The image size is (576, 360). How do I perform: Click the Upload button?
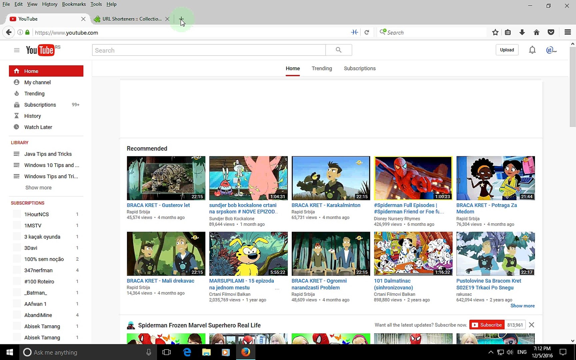tap(507, 50)
